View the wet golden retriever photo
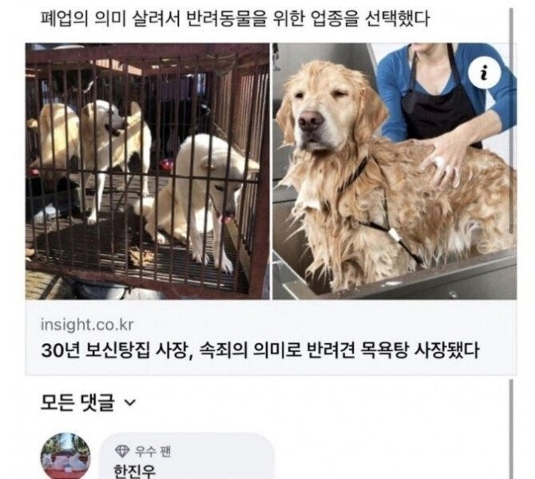Screen dimensions: 535x479 [x=394, y=172]
